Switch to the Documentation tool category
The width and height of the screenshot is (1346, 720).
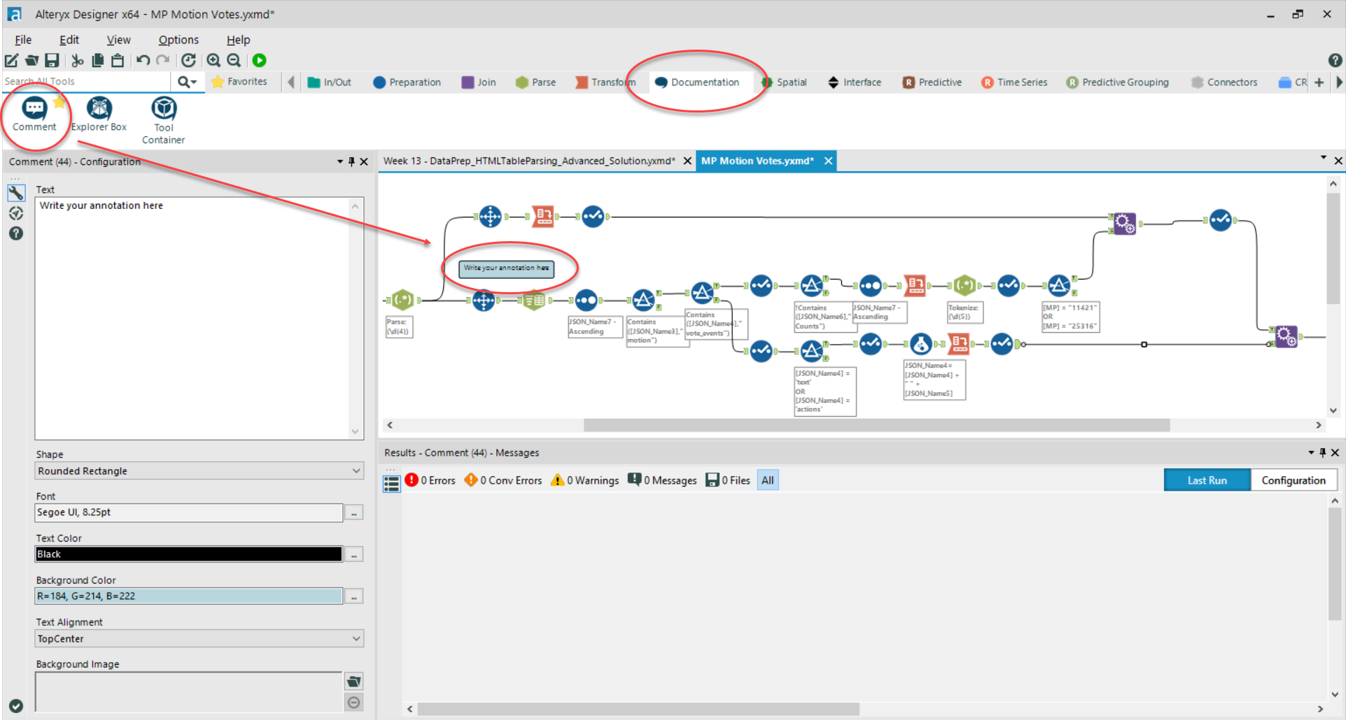click(x=697, y=82)
